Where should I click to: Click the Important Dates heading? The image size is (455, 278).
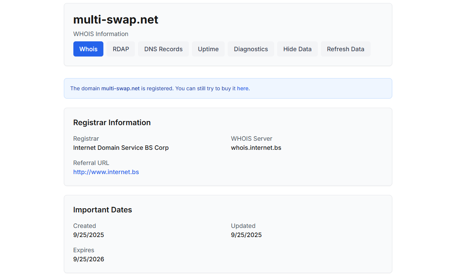coord(102,210)
